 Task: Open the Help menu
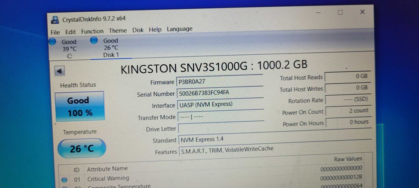click(x=155, y=30)
